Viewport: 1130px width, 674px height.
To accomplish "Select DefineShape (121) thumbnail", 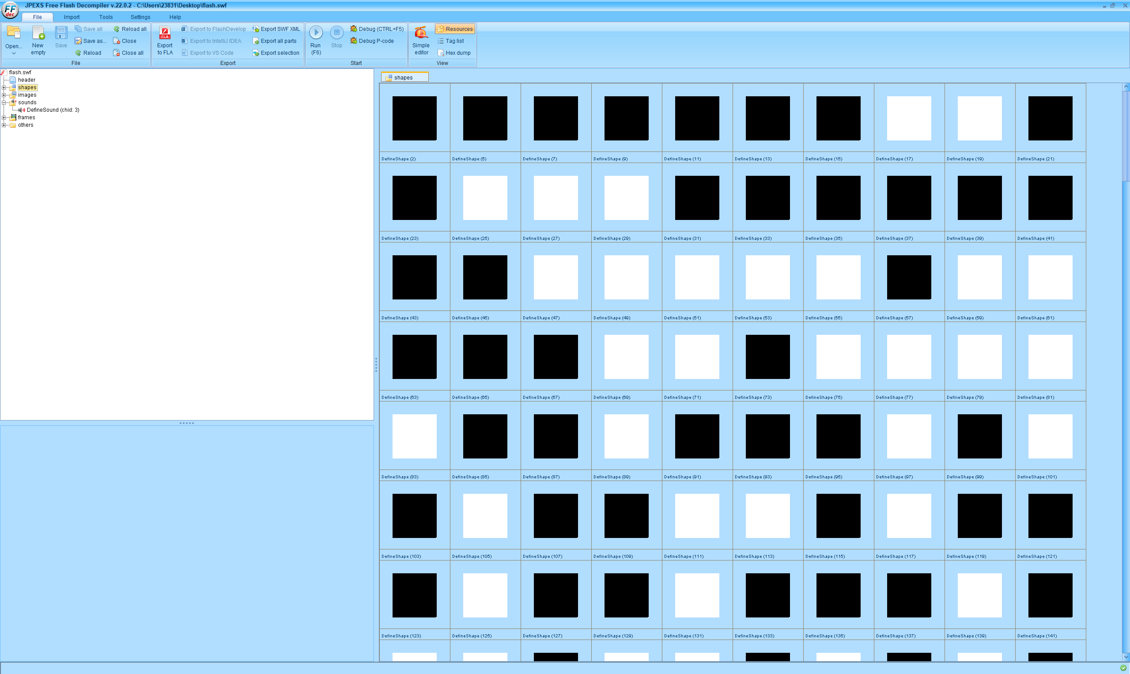I will pyautogui.click(x=1050, y=515).
